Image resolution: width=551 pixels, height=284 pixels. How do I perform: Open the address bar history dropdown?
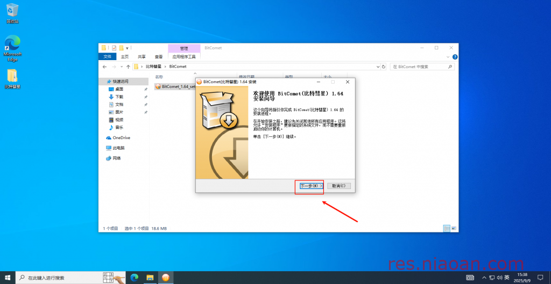tap(378, 67)
